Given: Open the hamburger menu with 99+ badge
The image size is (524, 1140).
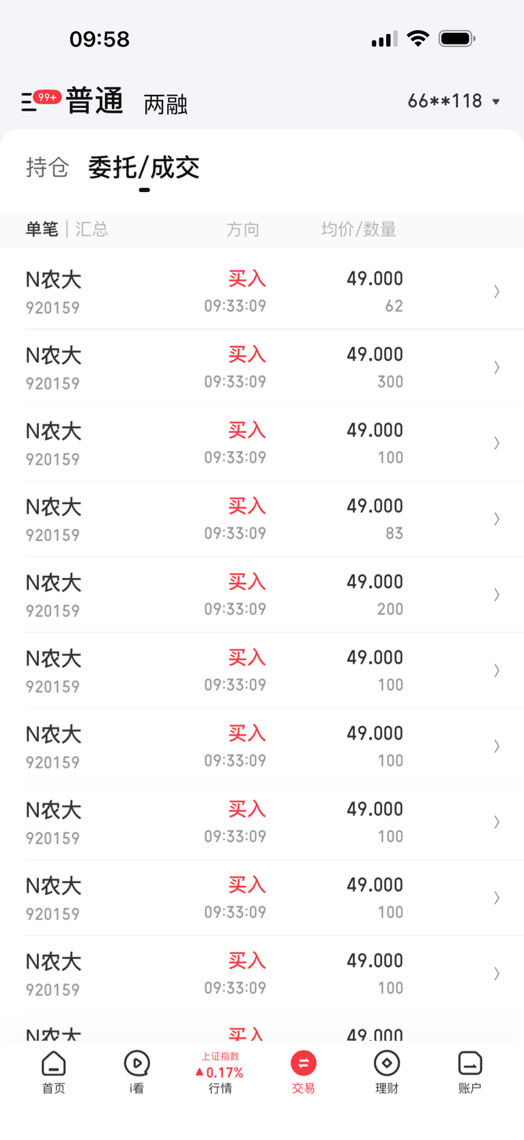Looking at the screenshot, I should 30,102.
